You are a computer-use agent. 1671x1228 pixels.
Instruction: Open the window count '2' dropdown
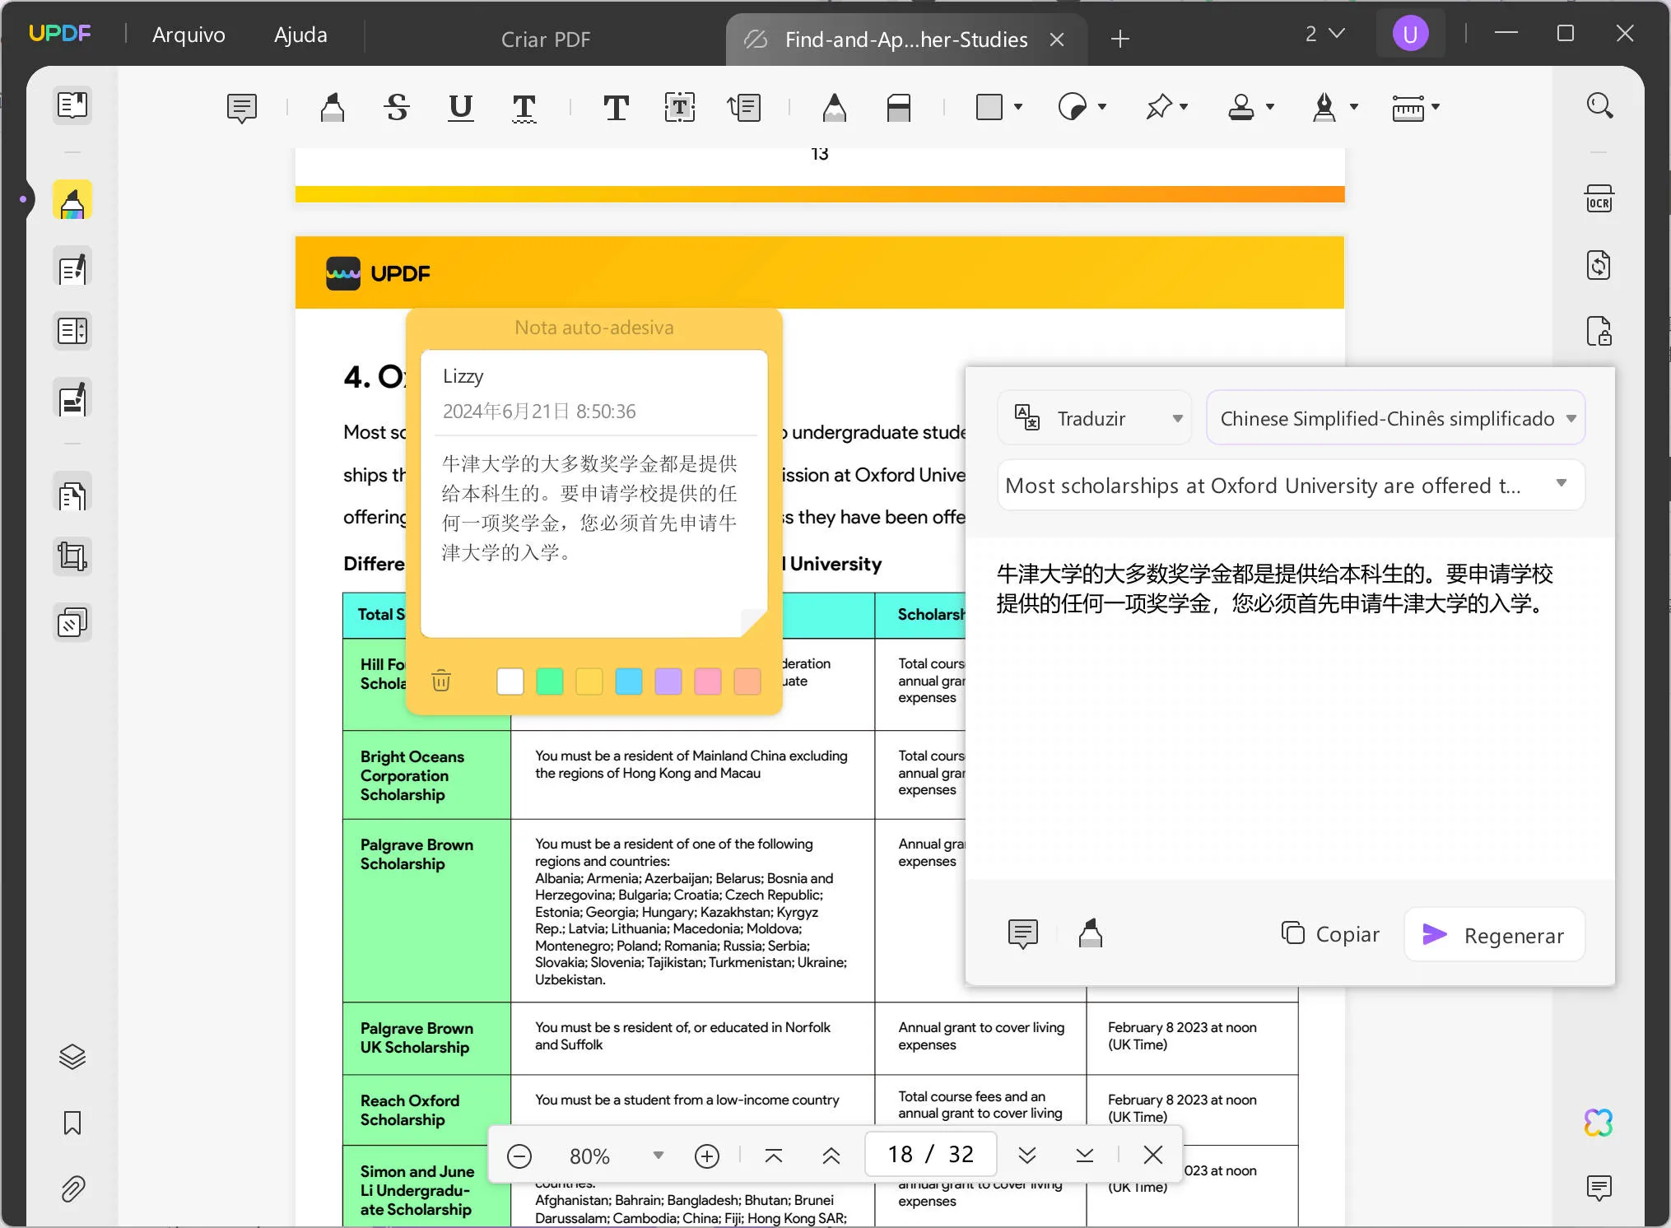coord(1324,34)
